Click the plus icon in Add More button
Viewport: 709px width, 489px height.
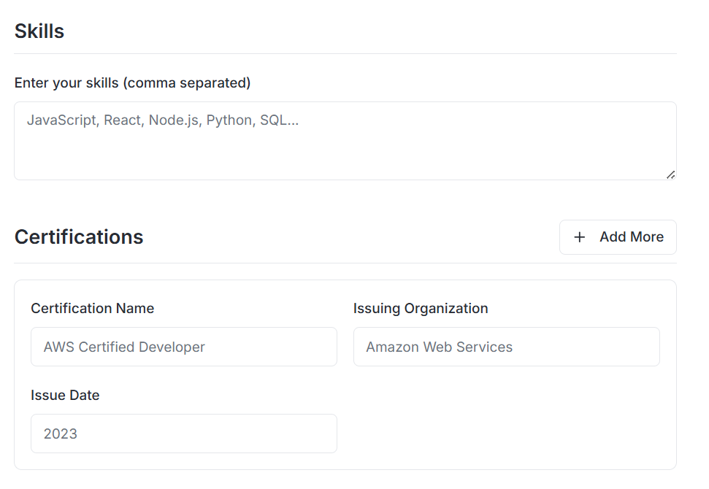[x=579, y=237]
